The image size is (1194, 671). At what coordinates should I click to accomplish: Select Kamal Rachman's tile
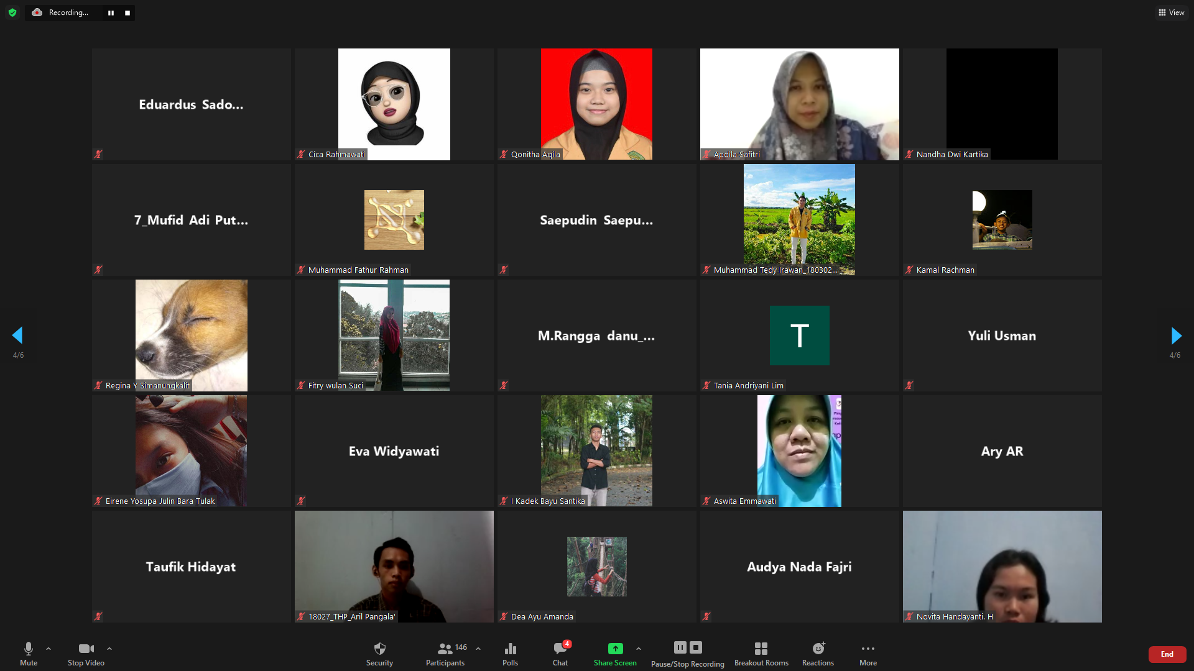pyautogui.click(x=1002, y=220)
